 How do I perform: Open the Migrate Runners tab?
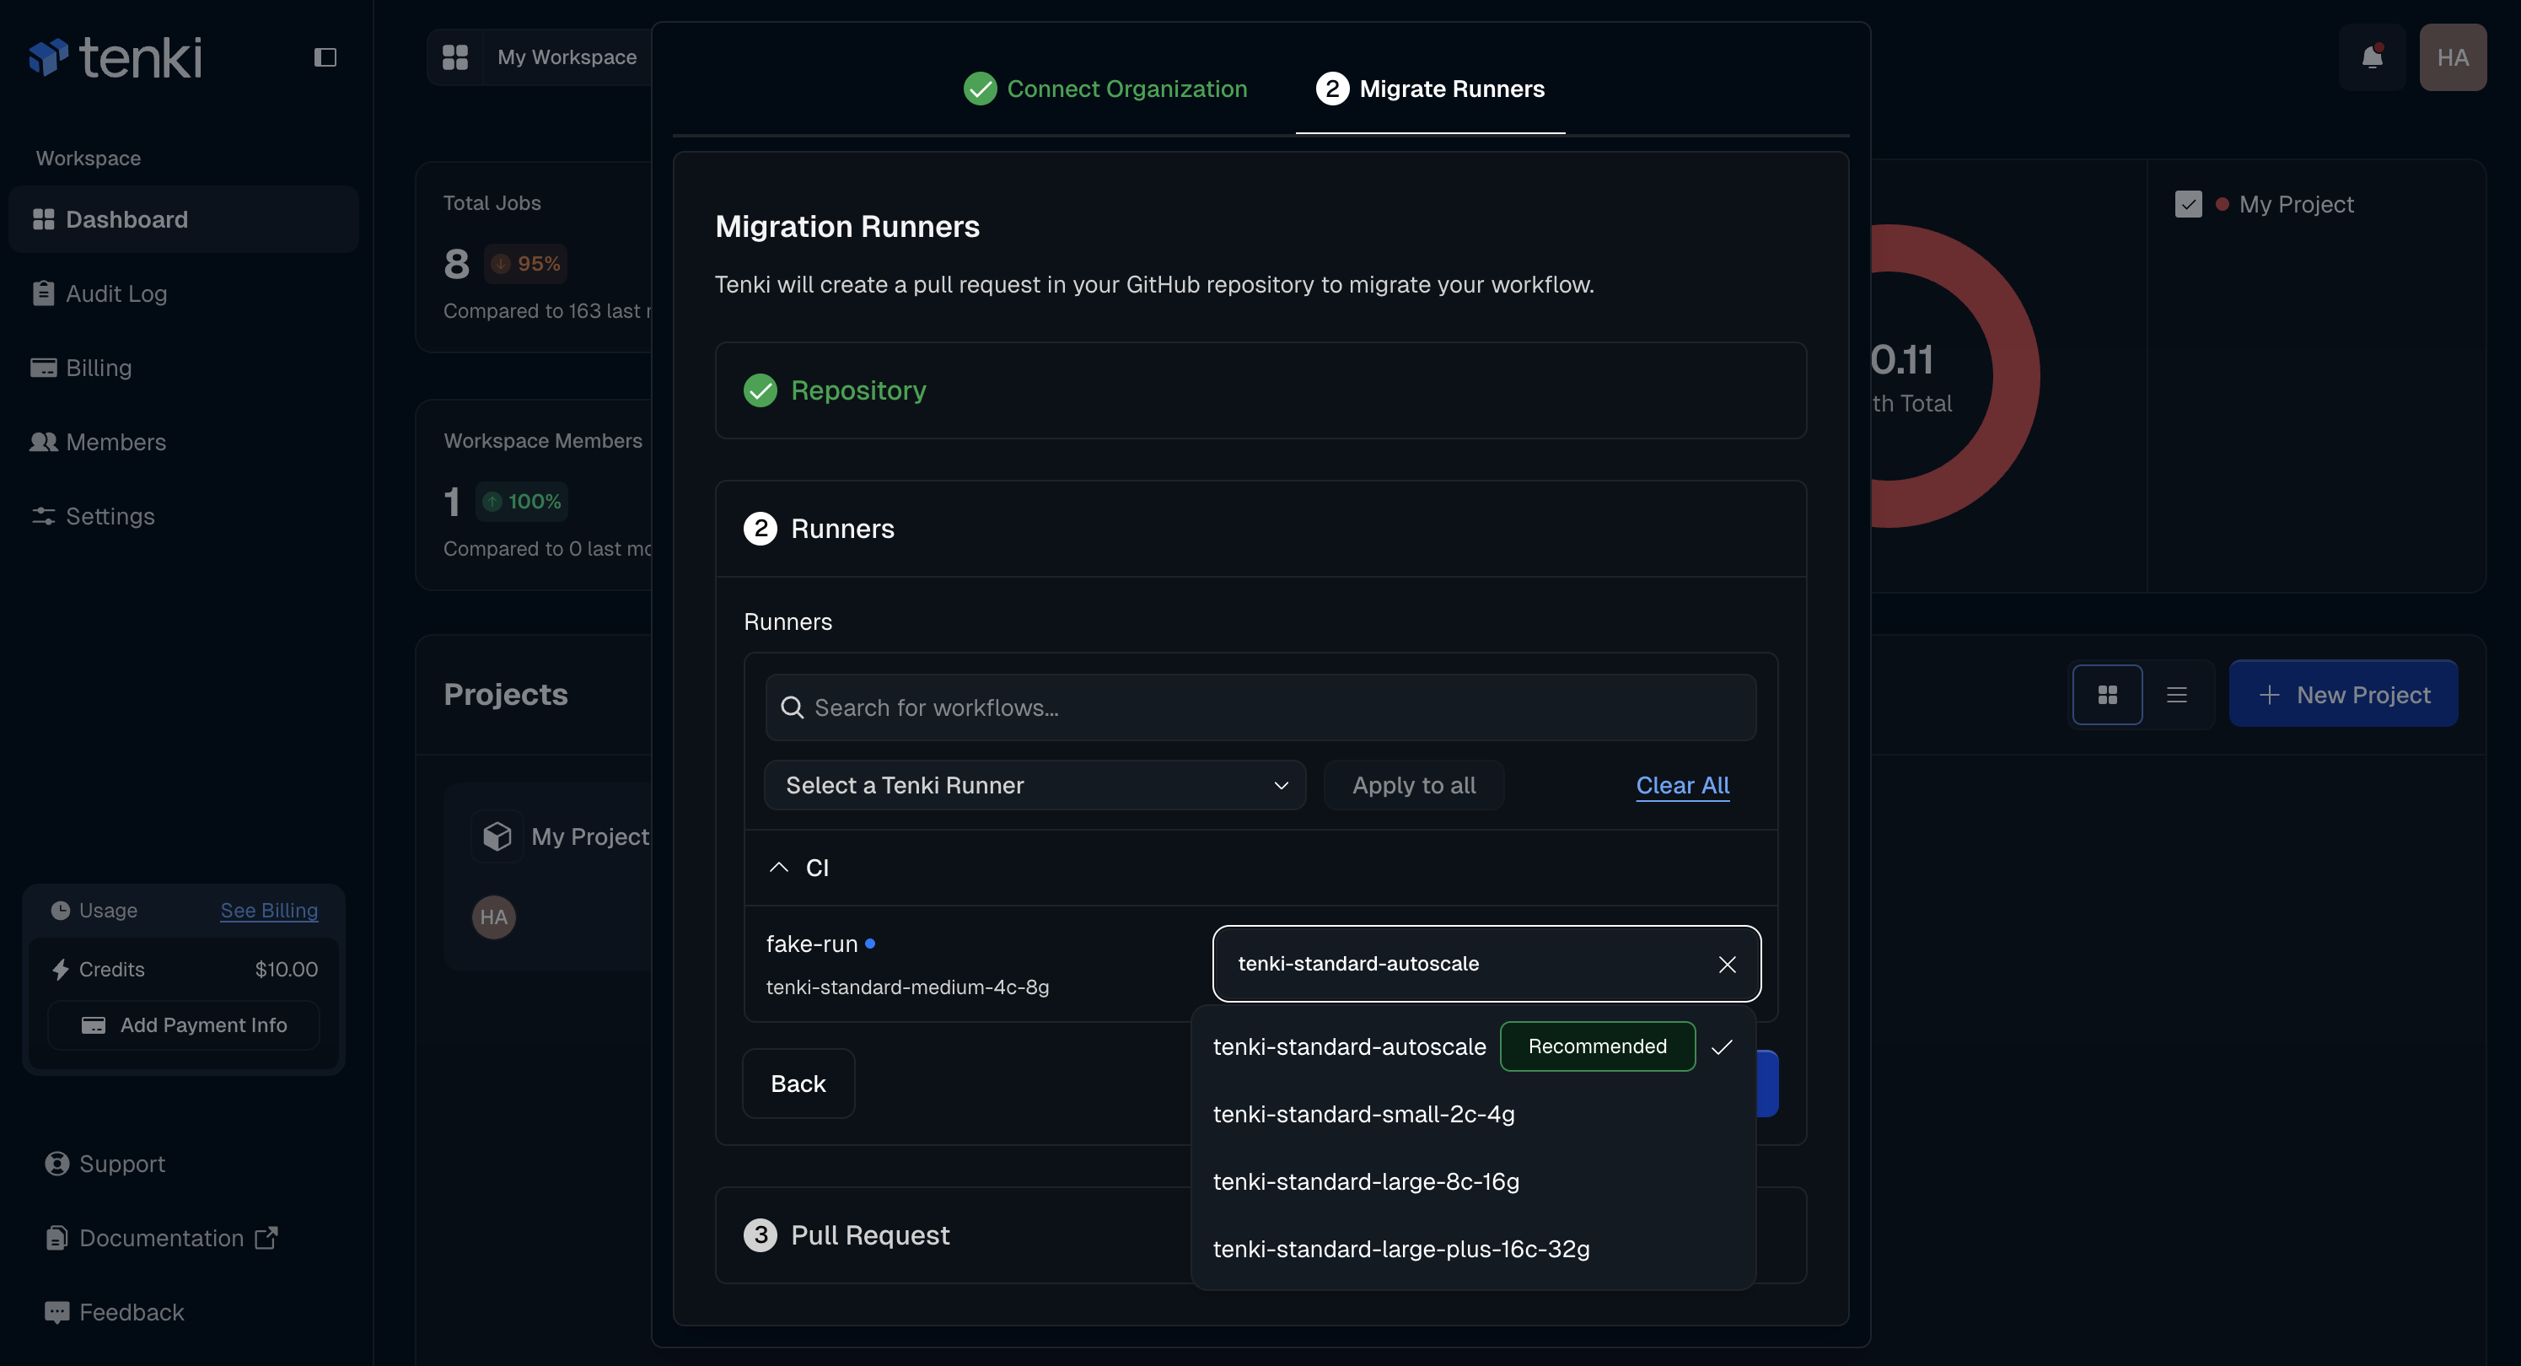point(1431,89)
